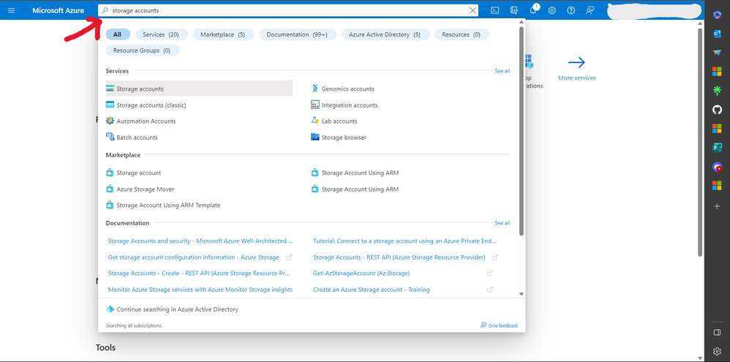Select the GitHub icon in browser sidebar
This screenshot has height=362, width=730.
(x=717, y=110)
